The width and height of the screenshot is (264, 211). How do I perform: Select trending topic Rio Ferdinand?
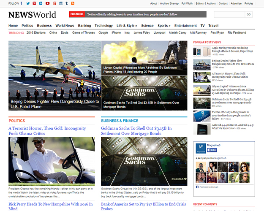coord(237,32)
